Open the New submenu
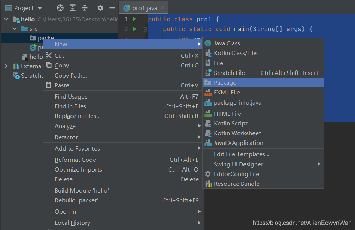The width and height of the screenshot is (355, 230). (124, 44)
